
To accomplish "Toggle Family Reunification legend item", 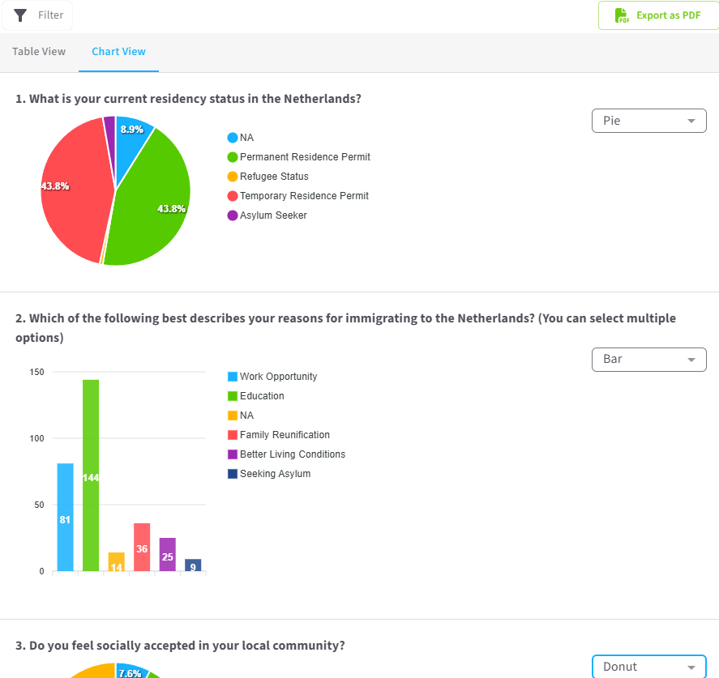I will tap(279, 435).
